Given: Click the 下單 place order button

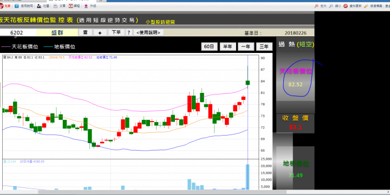Looking at the screenshot, I should pyautogui.click(x=116, y=32).
